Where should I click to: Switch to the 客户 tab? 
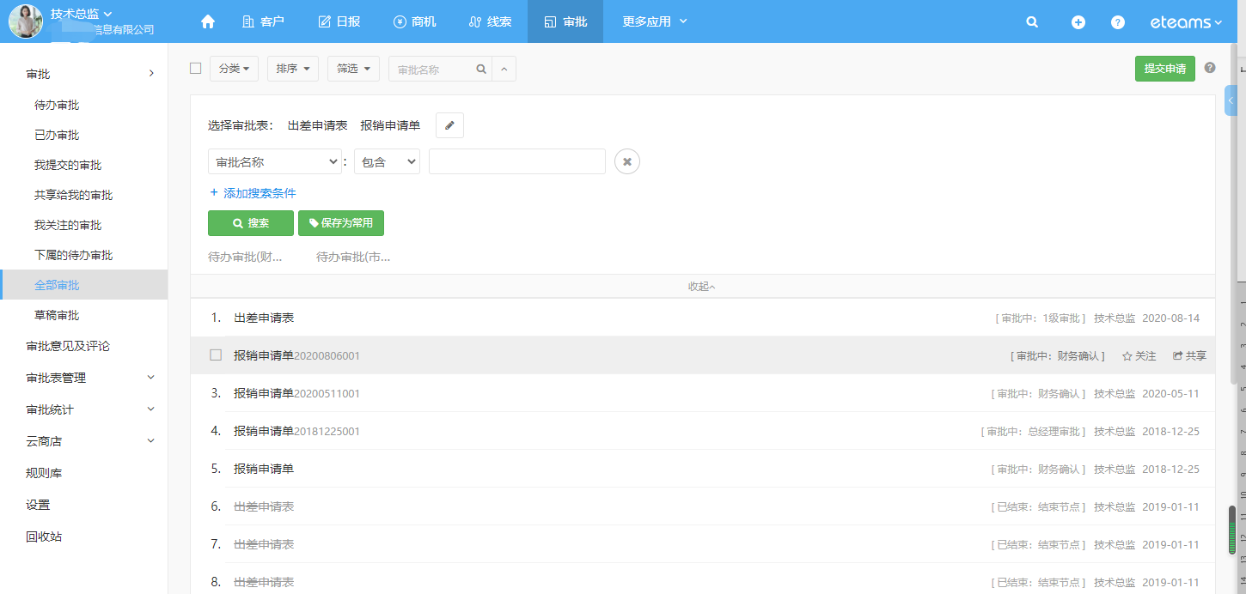pyautogui.click(x=263, y=21)
